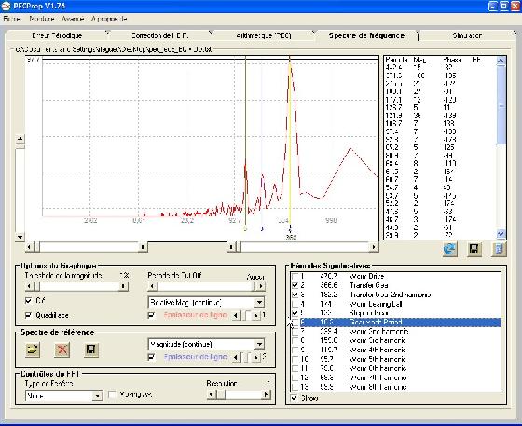Switch to the Correction de l'E.P. tab

click(x=159, y=35)
